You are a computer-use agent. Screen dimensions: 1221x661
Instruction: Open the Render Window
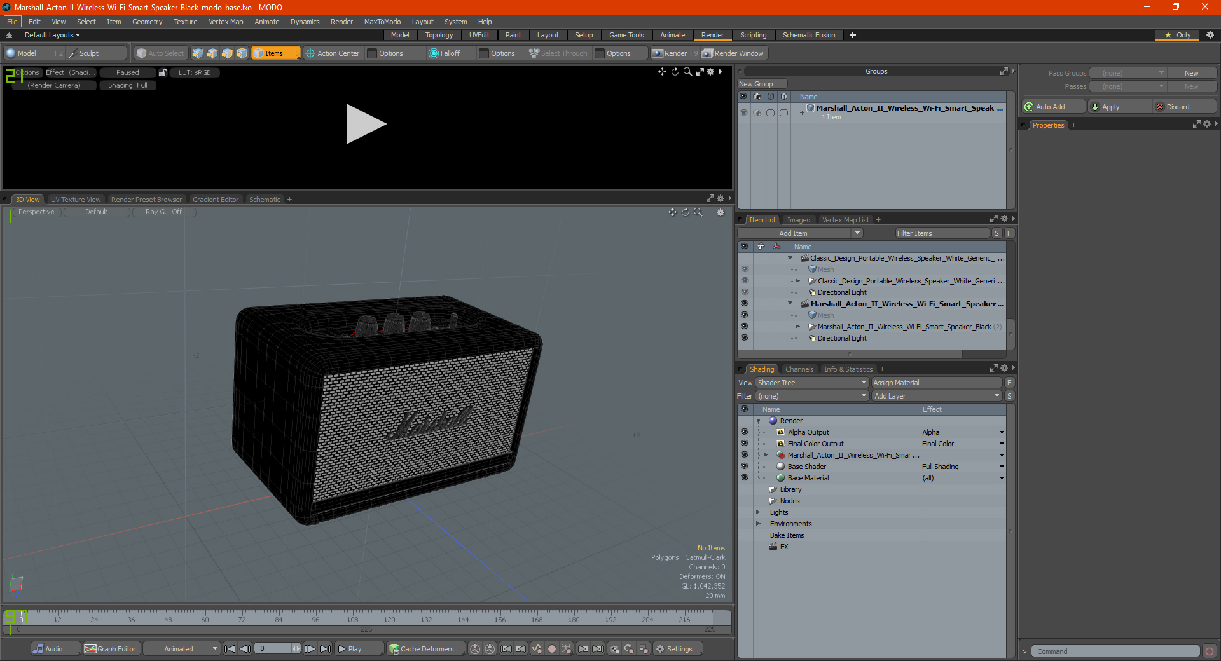click(x=733, y=53)
